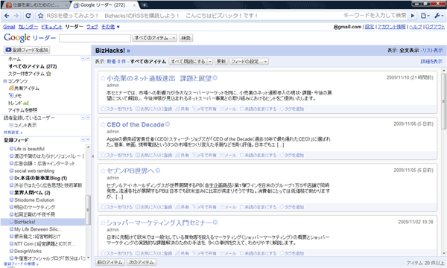Screen dimensions: 447x268
Task: Collapse the ホーム navigation panel minus button
Action: pyautogui.click(x=83, y=59)
